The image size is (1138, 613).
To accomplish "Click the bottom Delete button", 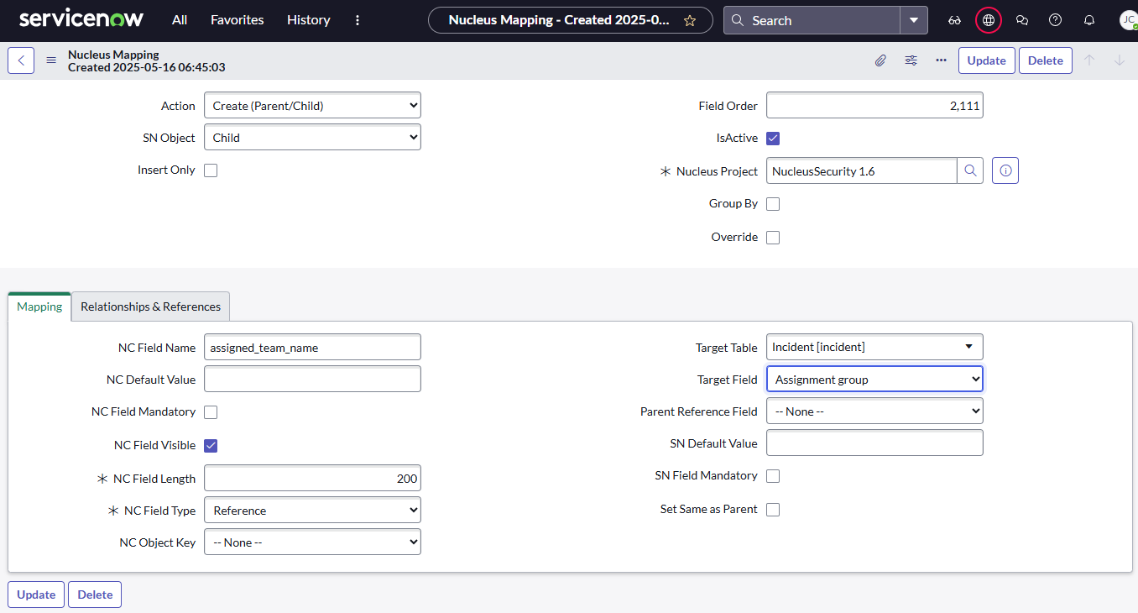I will (95, 595).
